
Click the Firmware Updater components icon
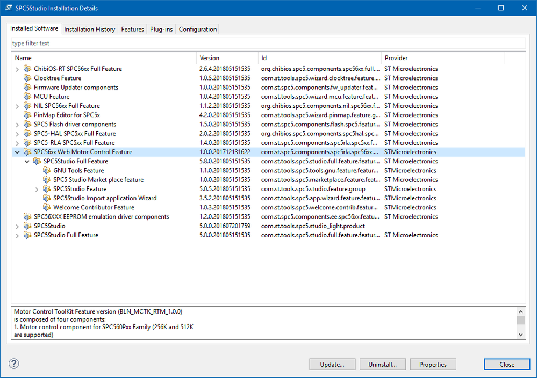27,87
